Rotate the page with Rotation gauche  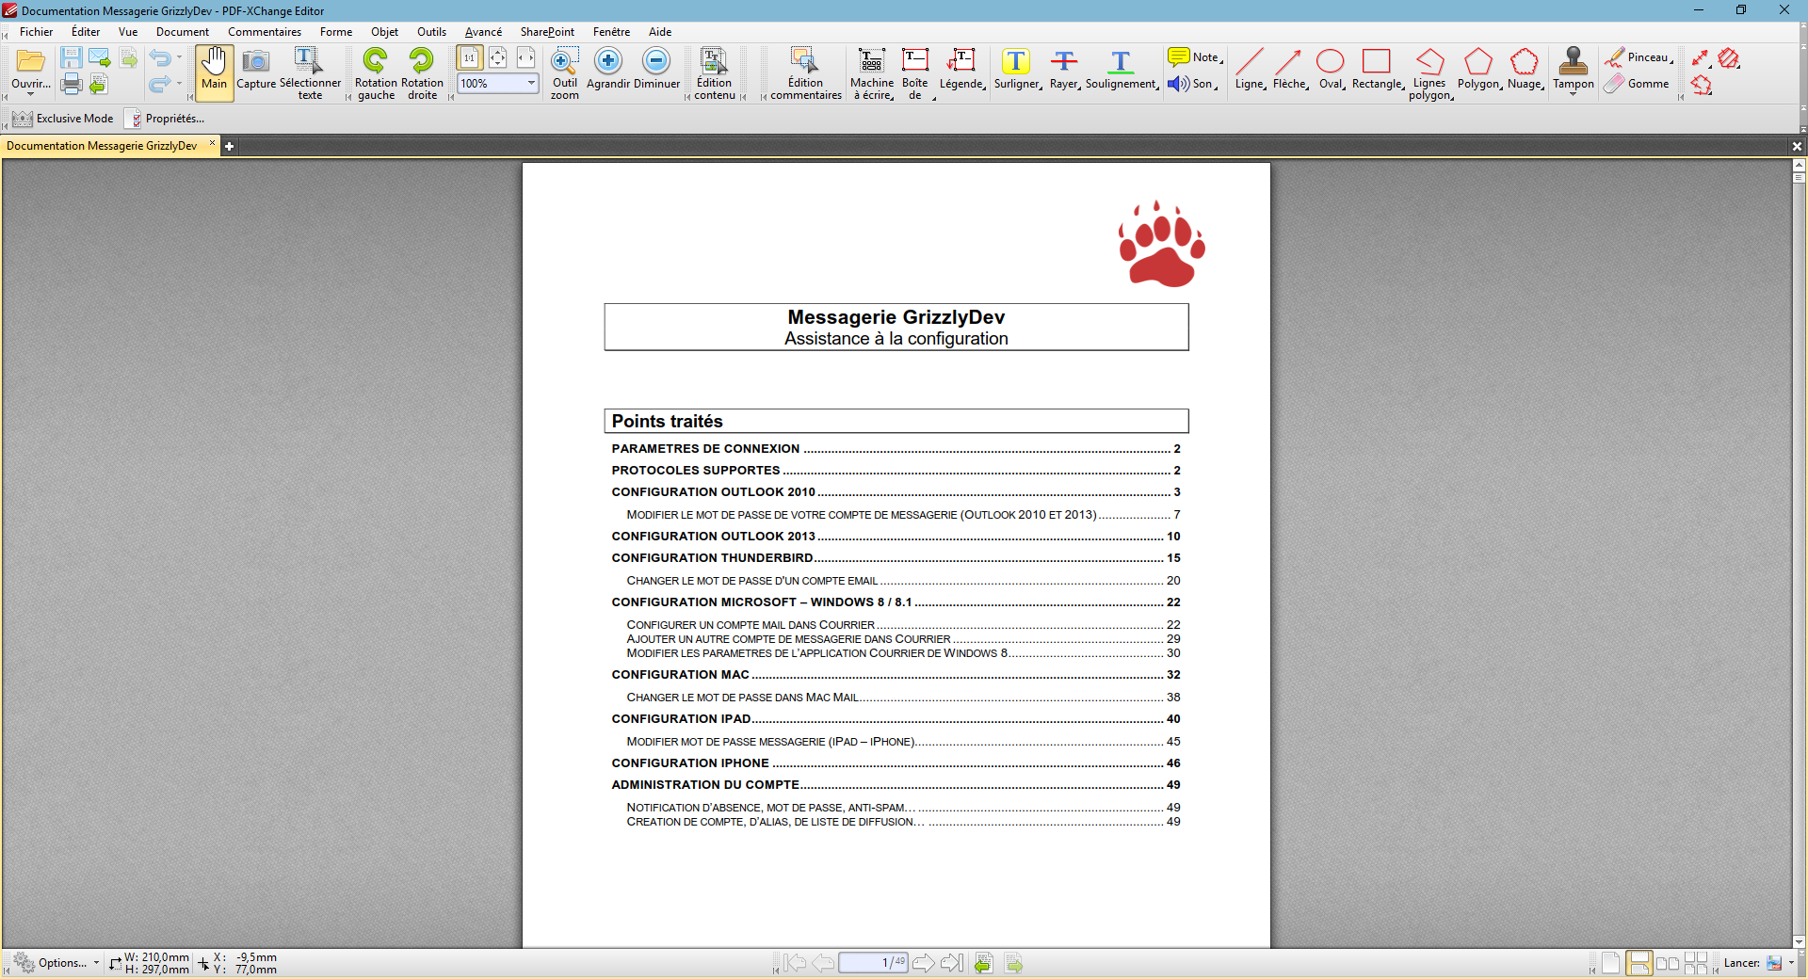(376, 72)
